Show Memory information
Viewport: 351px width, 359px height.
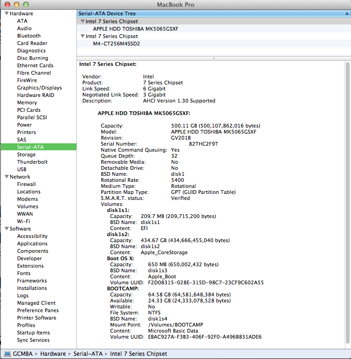click(x=27, y=103)
